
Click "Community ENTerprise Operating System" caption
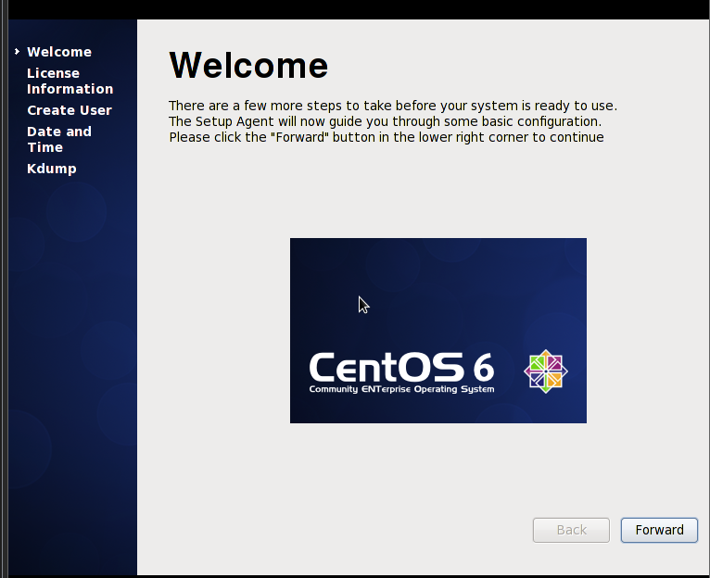pos(401,389)
